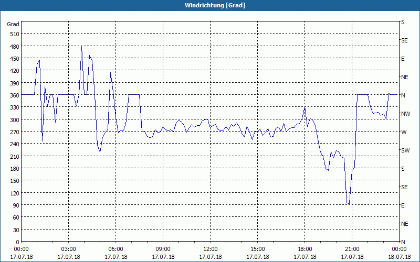The width and height of the screenshot is (420, 262).
Task: Click the 450 left axis value
Action: pyautogui.click(x=15, y=59)
